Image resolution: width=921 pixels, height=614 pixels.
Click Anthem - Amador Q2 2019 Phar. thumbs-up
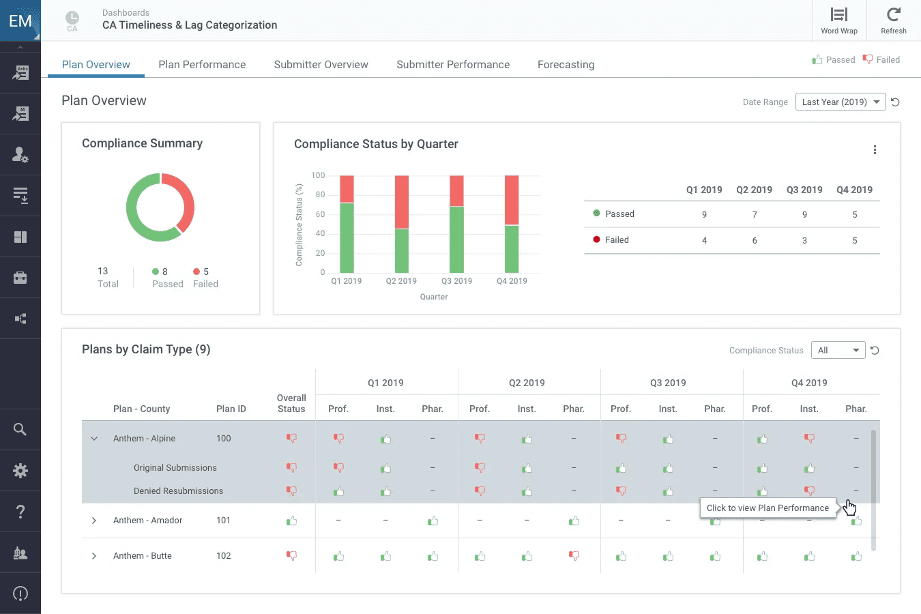tap(574, 521)
